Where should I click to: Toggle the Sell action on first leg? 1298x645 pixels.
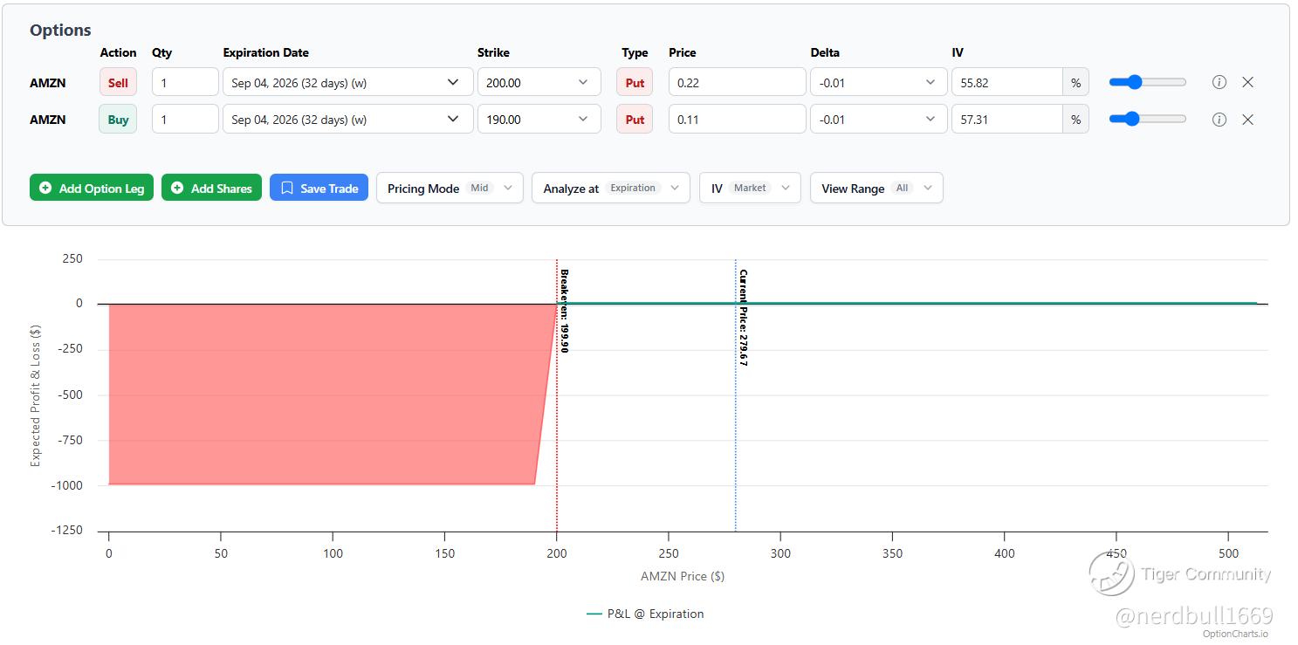(118, 83)
